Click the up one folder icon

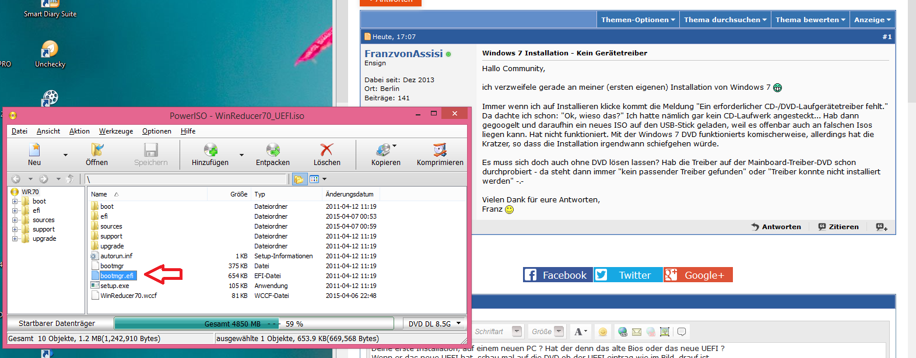70,179
